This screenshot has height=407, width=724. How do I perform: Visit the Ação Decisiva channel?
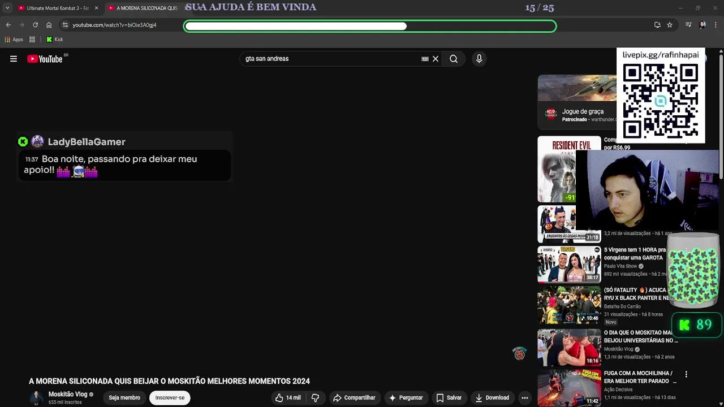pyautogui.click(x=618, y=389)
